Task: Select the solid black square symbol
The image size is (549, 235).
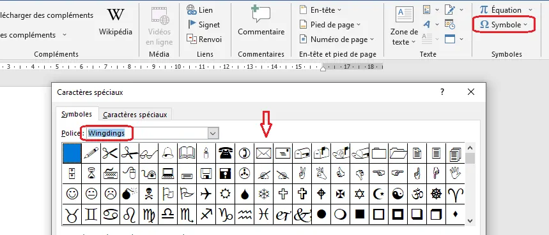Action: coord(359,215)
